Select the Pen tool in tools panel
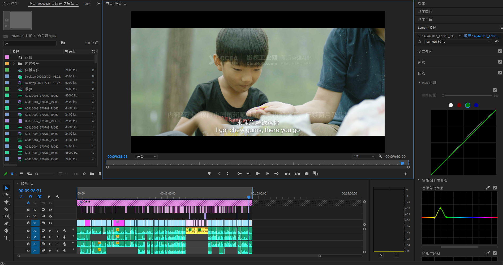 tap(6, 223)
